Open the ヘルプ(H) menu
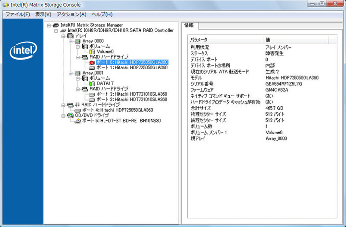Screen dimensions: 346x227 pyautogui.click(x=102, y=14)
